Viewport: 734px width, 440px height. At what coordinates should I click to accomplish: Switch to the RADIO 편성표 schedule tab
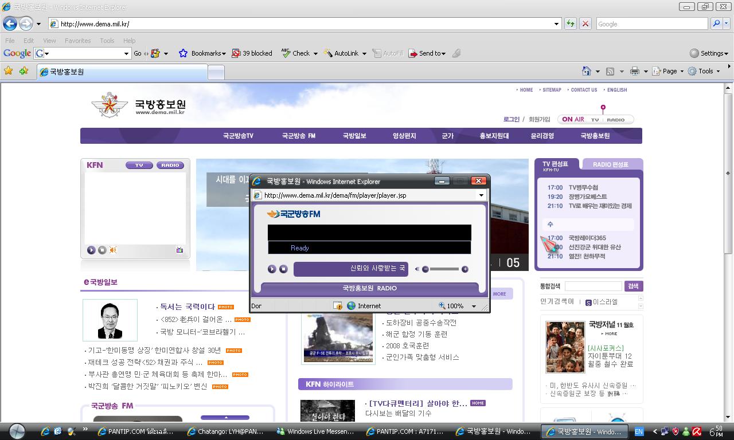(x=610, y=164)
